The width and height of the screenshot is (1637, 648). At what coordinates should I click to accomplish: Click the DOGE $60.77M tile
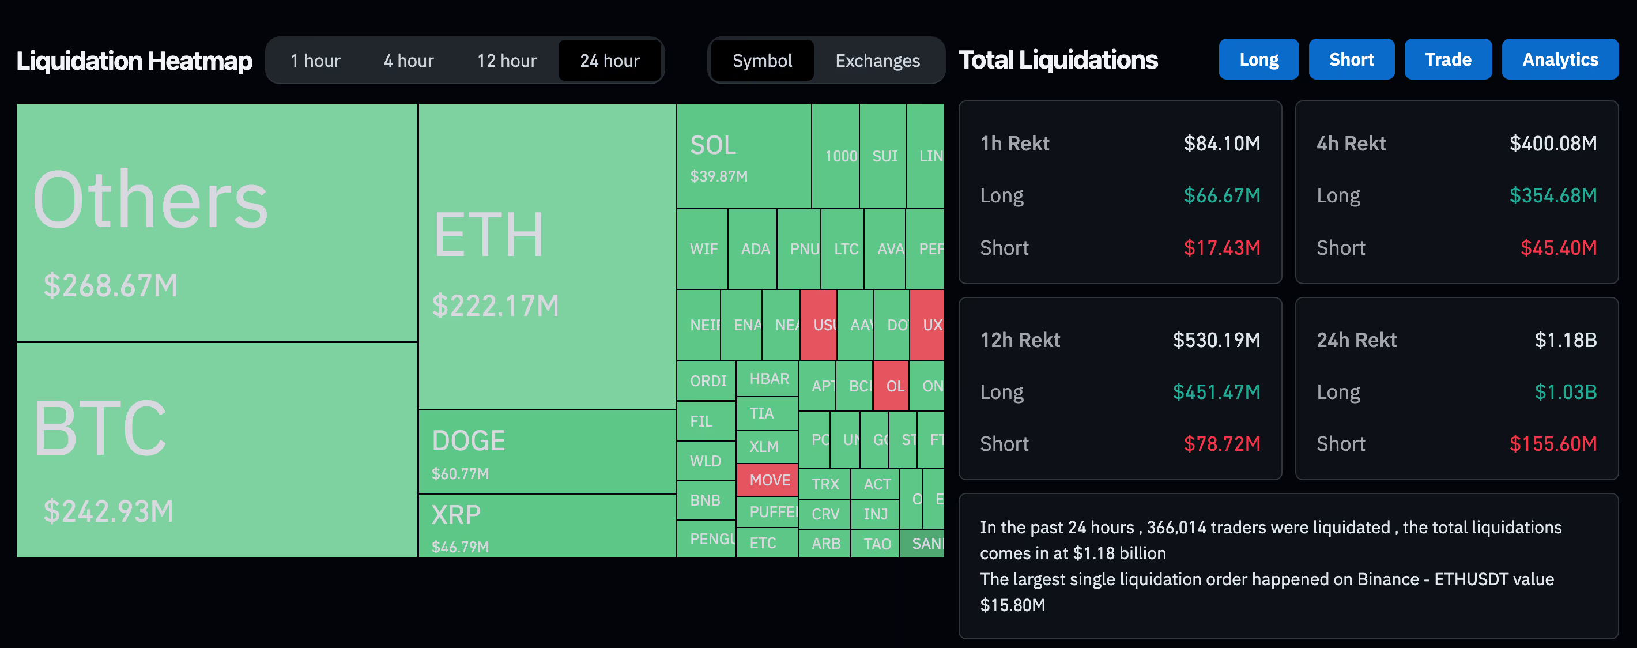pyautogui.click(x=546, y=451)
